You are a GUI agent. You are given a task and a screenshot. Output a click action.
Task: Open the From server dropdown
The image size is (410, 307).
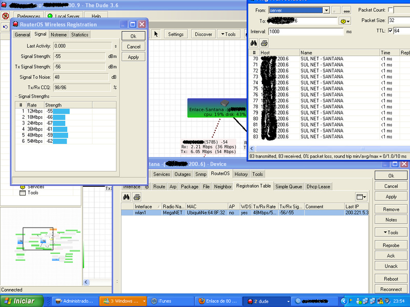coord(326,10)
